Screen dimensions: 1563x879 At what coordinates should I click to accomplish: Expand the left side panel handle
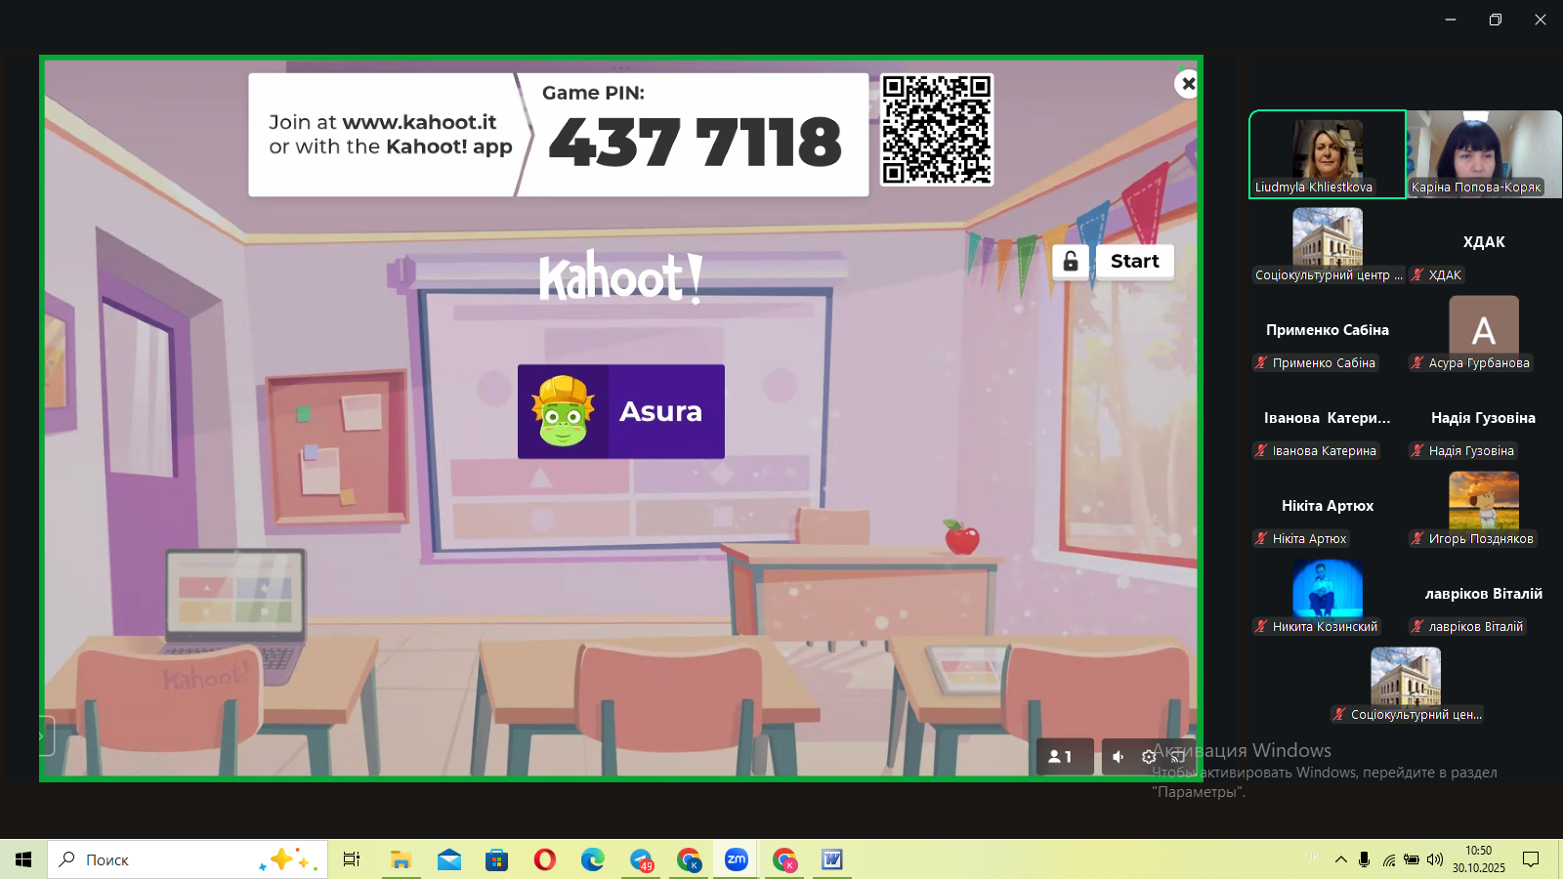[43, 736]
